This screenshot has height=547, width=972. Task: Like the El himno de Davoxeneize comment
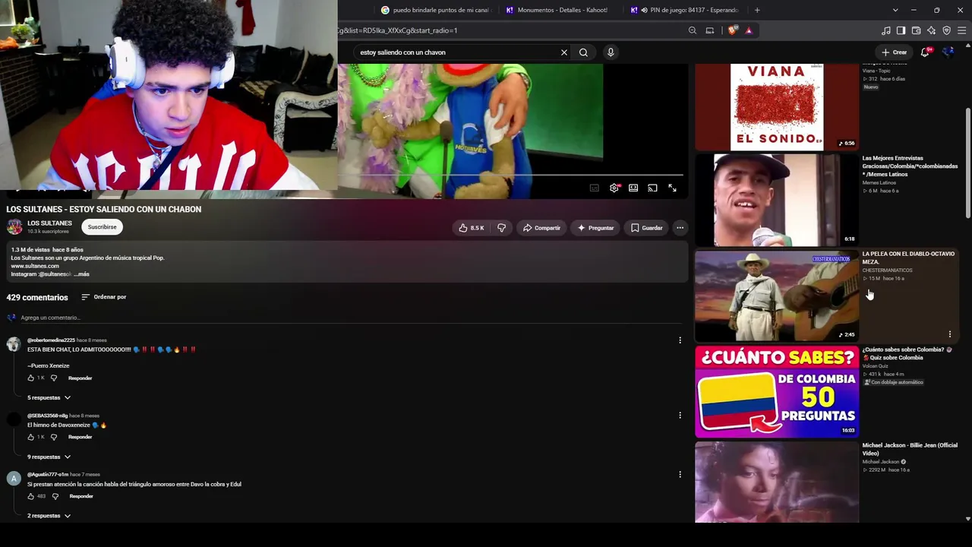(31, 438)
